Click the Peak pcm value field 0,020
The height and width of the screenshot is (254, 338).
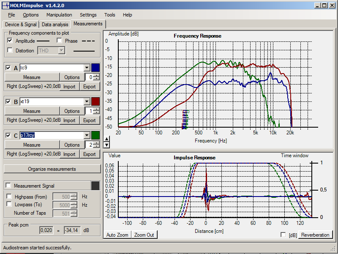pos(46,230)
